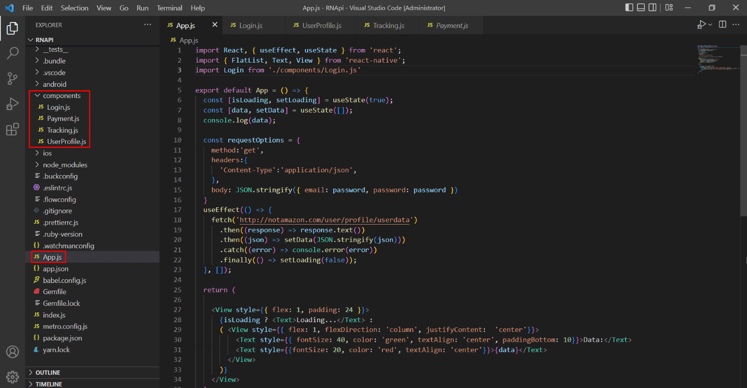Click line number 17 in the gutter
Viewport: 747px width, 388px height.
(x=177, y=210)
